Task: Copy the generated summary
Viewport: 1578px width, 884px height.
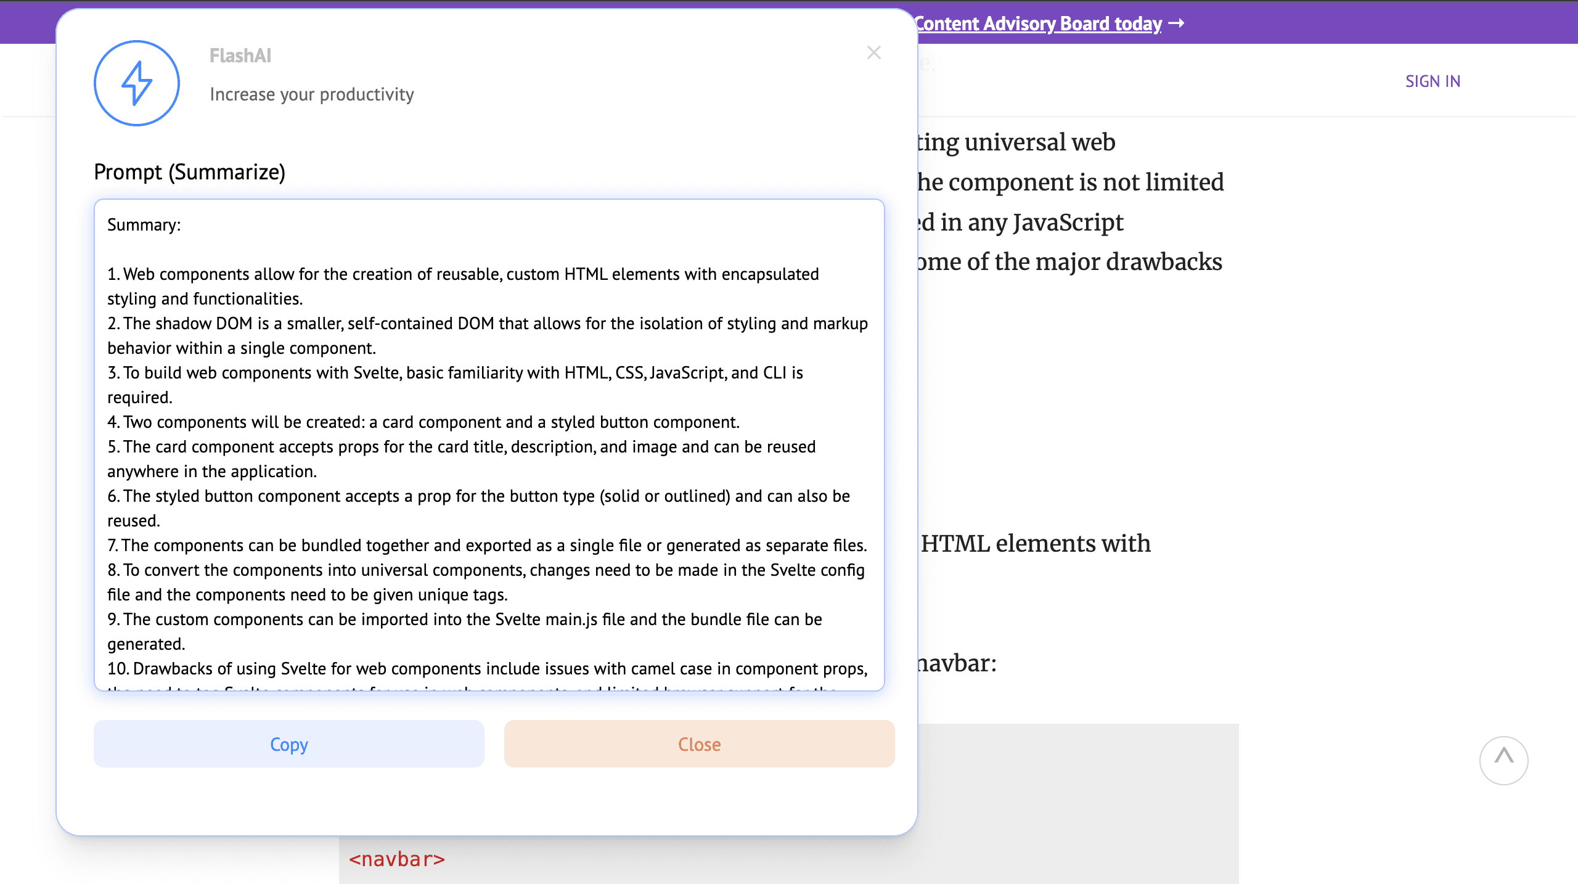Action: click(288, 744)
